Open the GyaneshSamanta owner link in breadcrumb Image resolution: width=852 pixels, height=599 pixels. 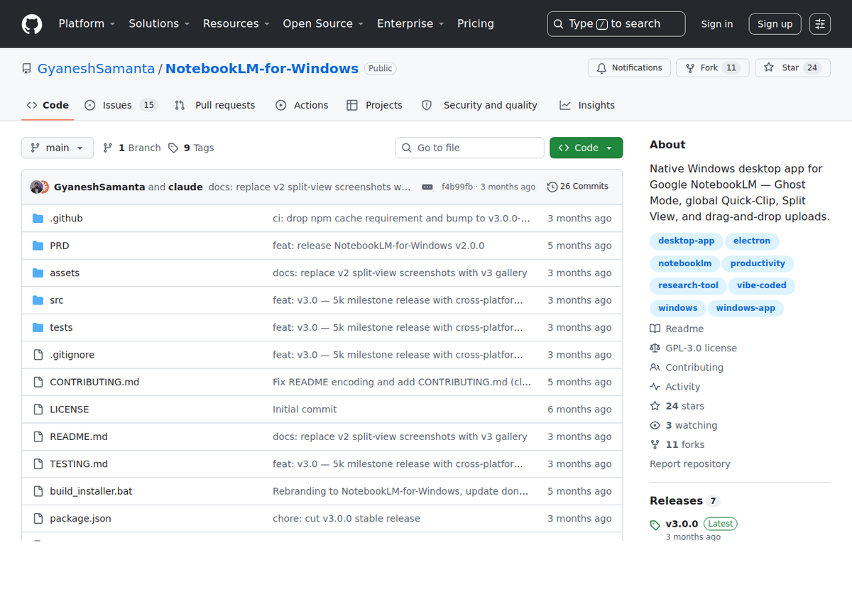(x=96, y=69)
